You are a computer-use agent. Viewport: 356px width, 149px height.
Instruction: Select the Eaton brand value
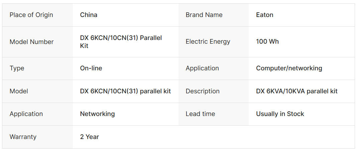pyautogui.click(x=264, y=15)
